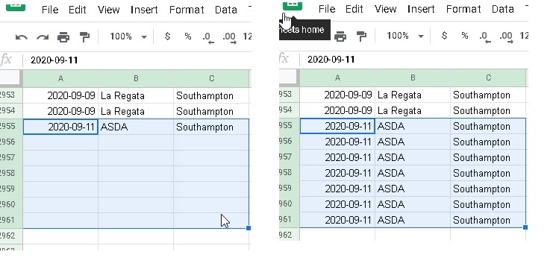
Task: Click the Redo icon in left window
Action: click(x=43, y=37)
